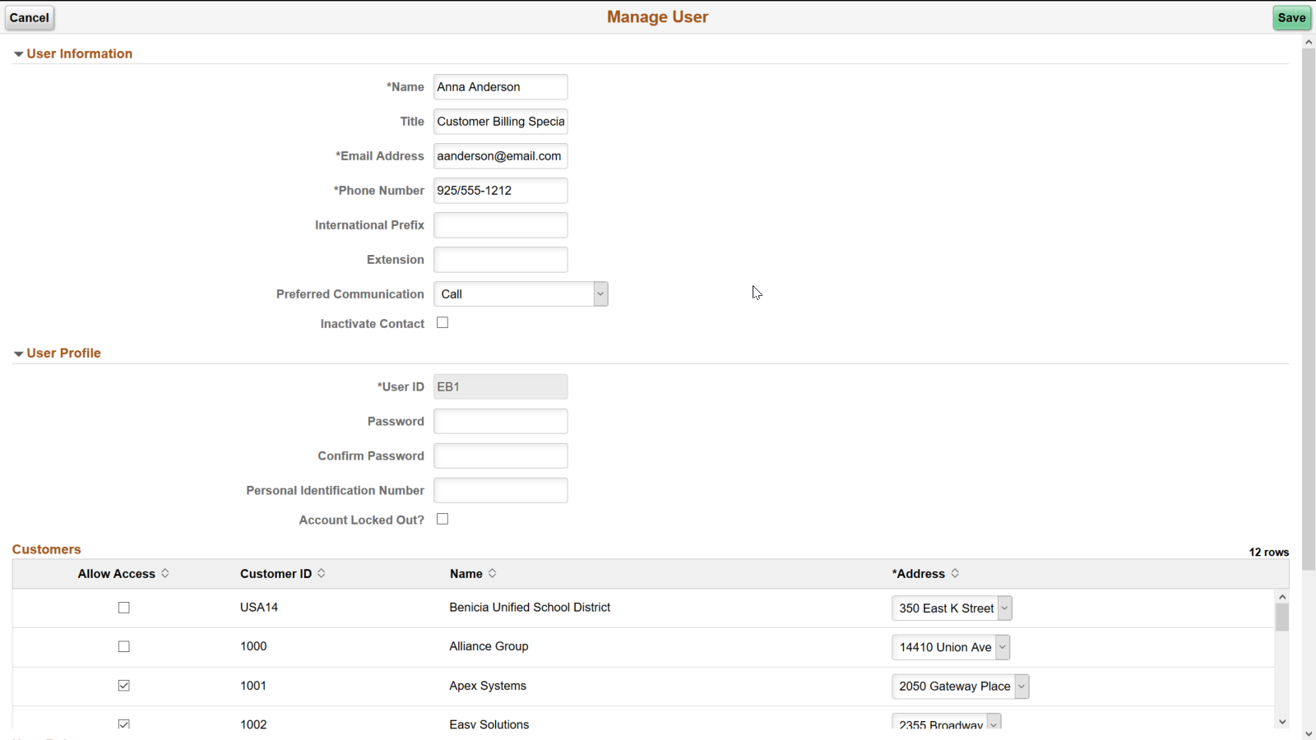Open address options for Alliance Group
Screen dimensions: 1316x740
pyautogui.click(x=1003, y=647)
